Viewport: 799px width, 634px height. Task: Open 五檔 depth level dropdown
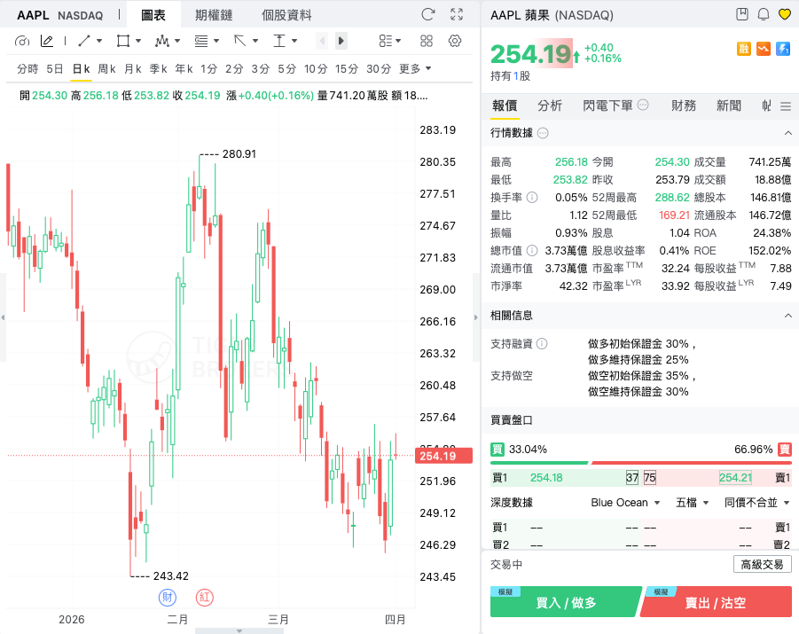coord(692,503)
